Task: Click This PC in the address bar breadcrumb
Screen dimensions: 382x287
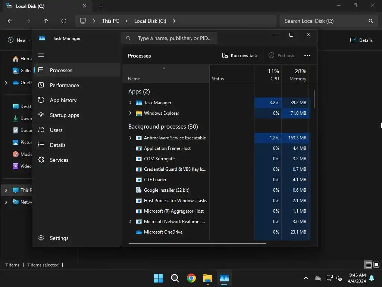Action: coord(110,21)
